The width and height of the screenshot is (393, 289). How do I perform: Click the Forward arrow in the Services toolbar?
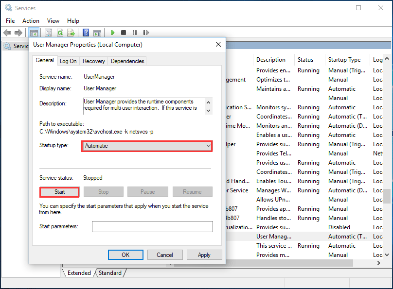point(18,33)
